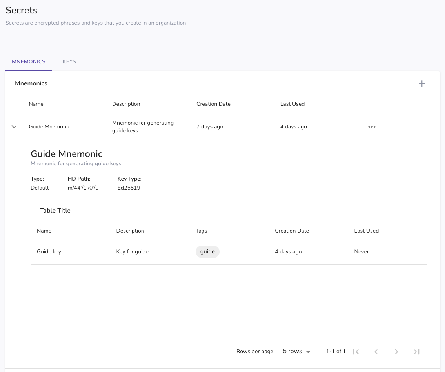Go to the last page of keys
The width and height of the screenshot is (445, 372).
tap(416, 352)
